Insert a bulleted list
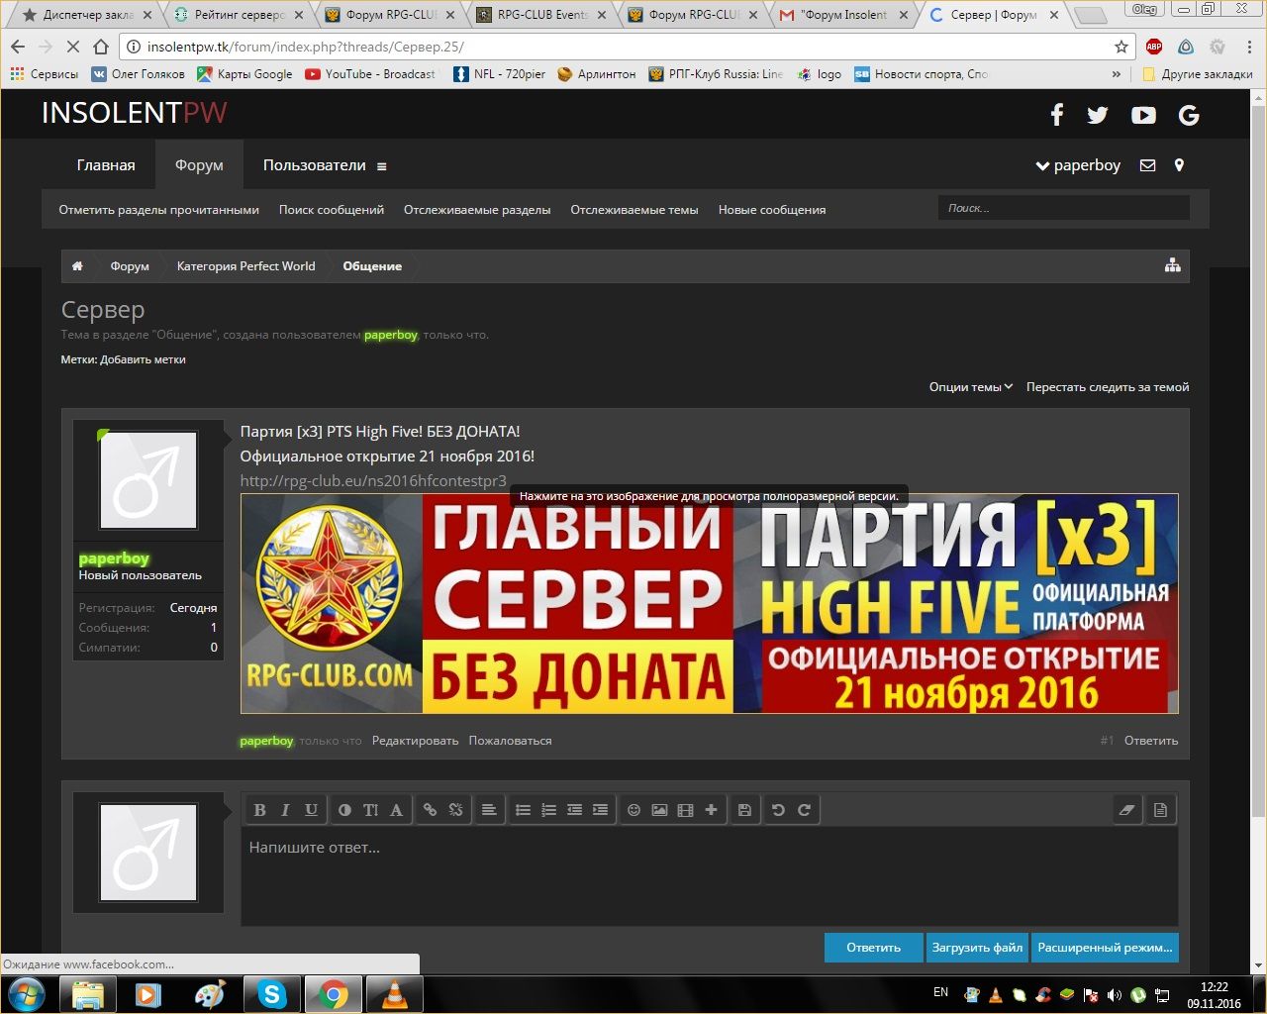 [523, 810]
